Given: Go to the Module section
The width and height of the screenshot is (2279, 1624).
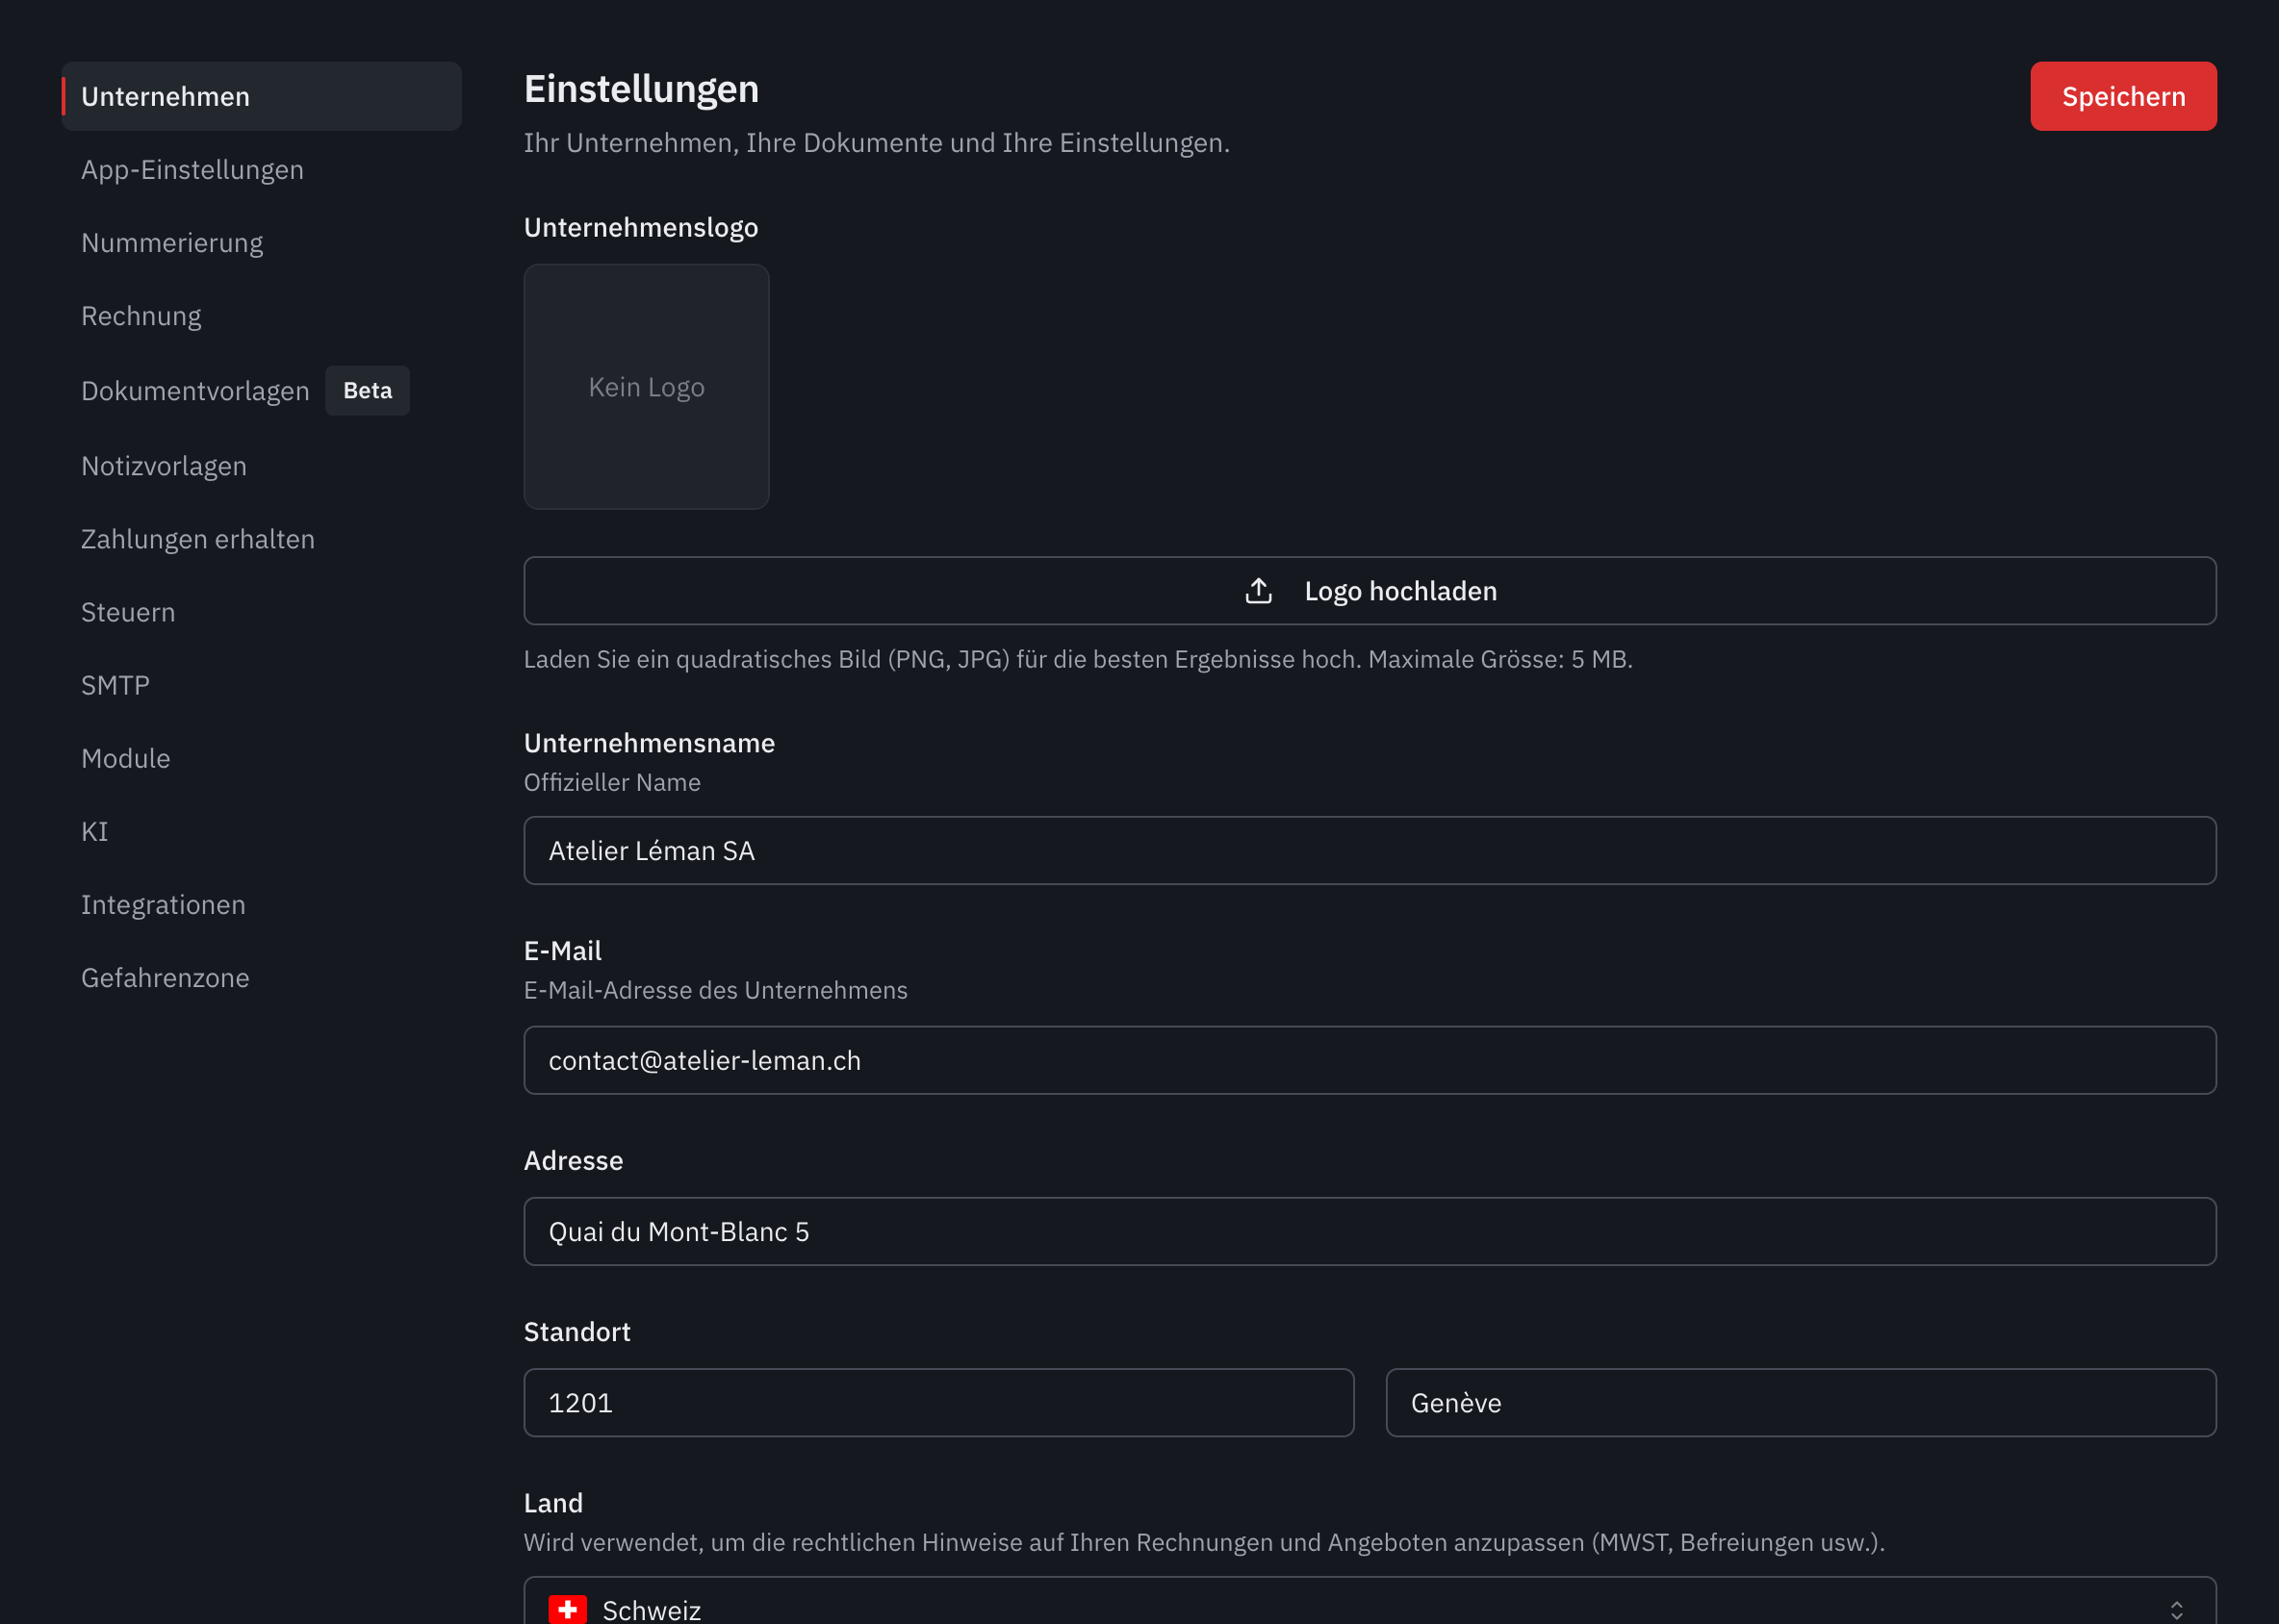Looking at the screenshot, I should (x=126, y=758).
